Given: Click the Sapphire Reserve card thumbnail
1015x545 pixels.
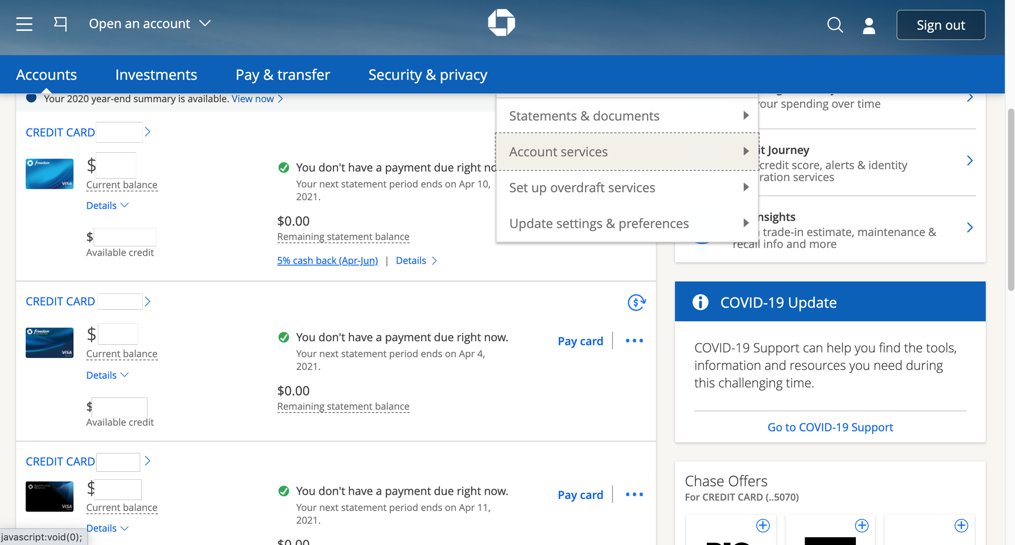Looking at the screenshot, I should 49,496.
